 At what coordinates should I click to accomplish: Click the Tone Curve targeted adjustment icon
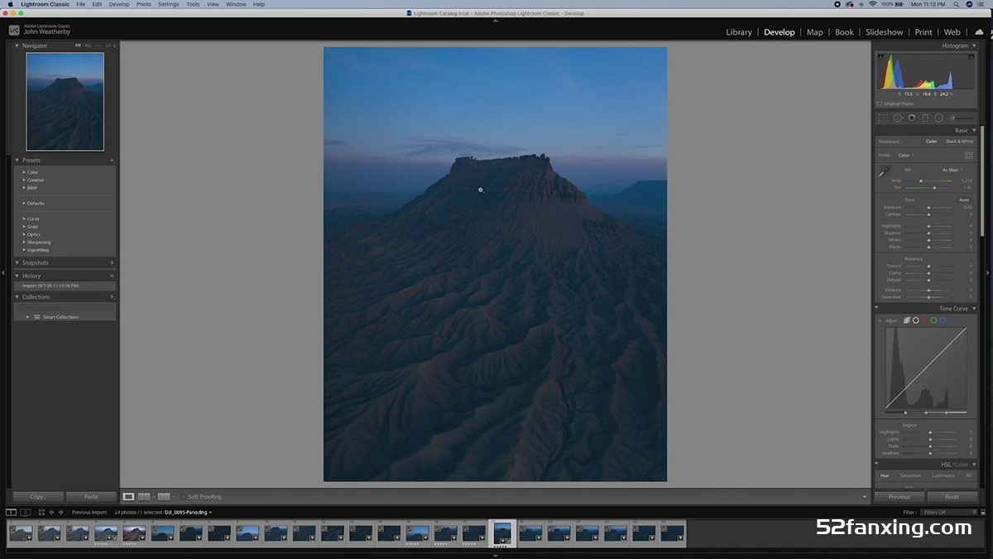[x=880, y=320]
